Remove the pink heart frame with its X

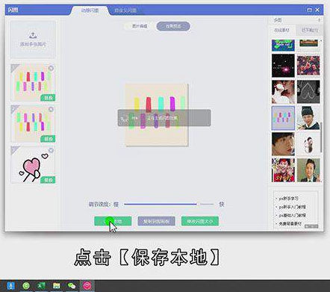click(x=51, y=150)
